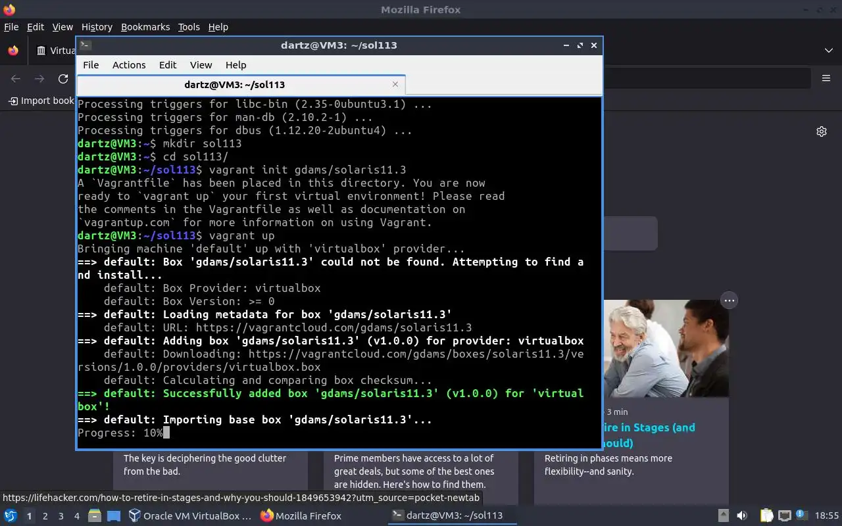Open the terminal Edit menu
The image size is (842, 526).
pyautogui.click(x=168, y=64)
